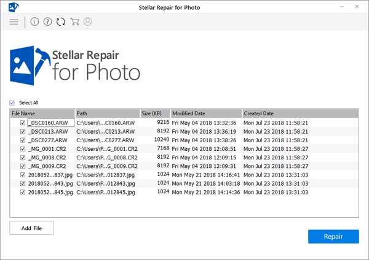Click path C:\Users\P...012845.jpg
The height and width of the screenshot is (260, 369).
click(x=106, y=192)
